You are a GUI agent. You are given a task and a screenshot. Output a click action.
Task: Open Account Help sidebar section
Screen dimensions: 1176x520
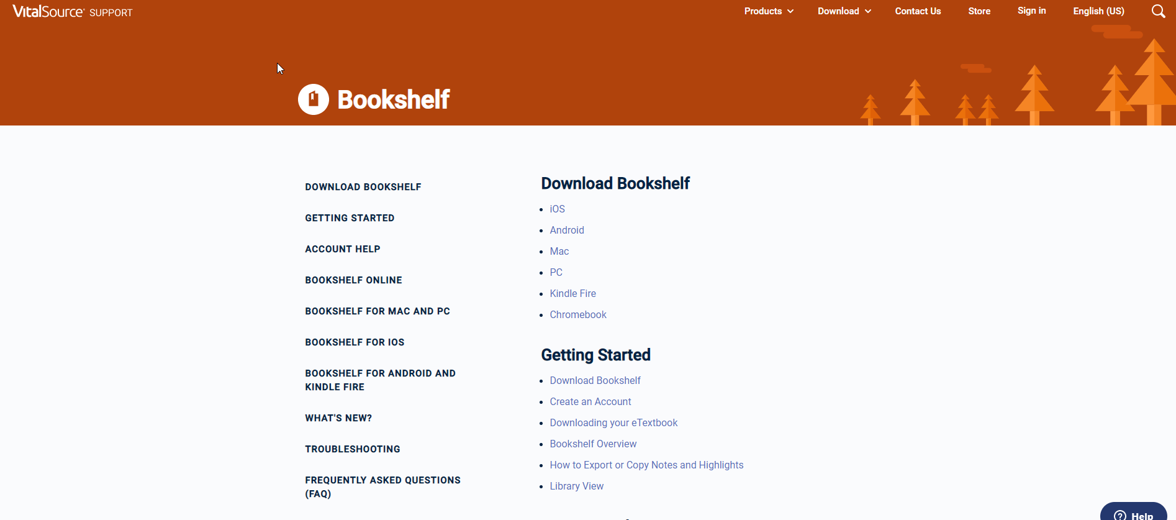click(343, 249)
